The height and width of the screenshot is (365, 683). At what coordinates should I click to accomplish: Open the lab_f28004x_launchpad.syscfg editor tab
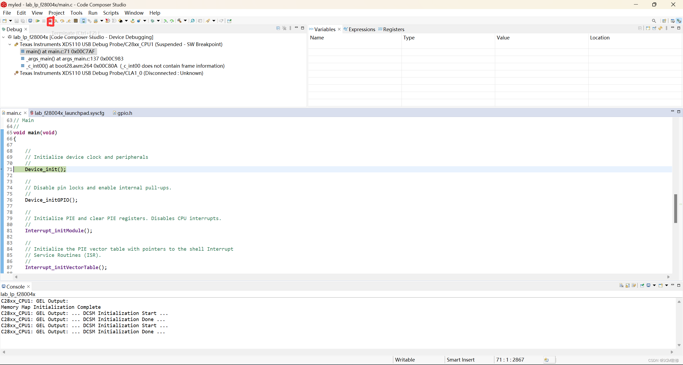point(69,113)
